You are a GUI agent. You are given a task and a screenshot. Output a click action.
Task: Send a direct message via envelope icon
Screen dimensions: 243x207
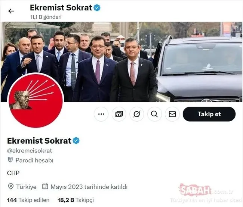(x=172, y=114)
